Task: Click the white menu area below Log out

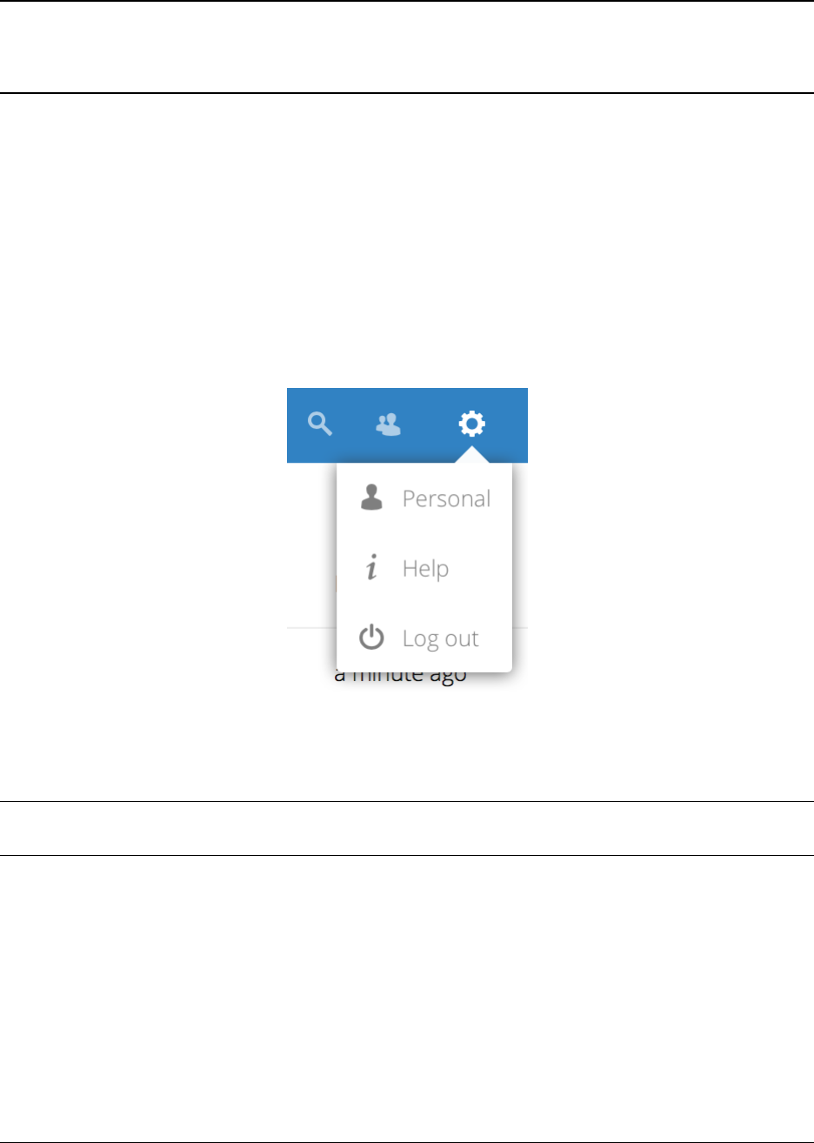Action: 424,662
